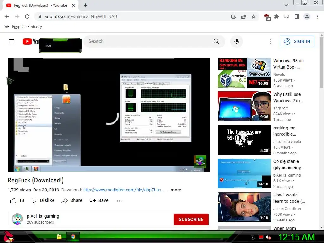Share the video

(x=72, y=200)
